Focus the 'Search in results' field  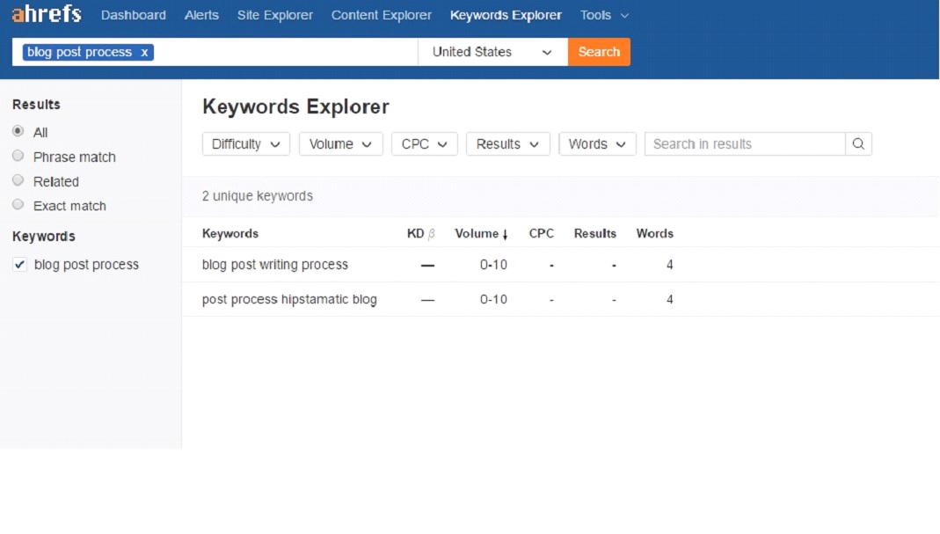pyautogui.click(x=744, y=144)
